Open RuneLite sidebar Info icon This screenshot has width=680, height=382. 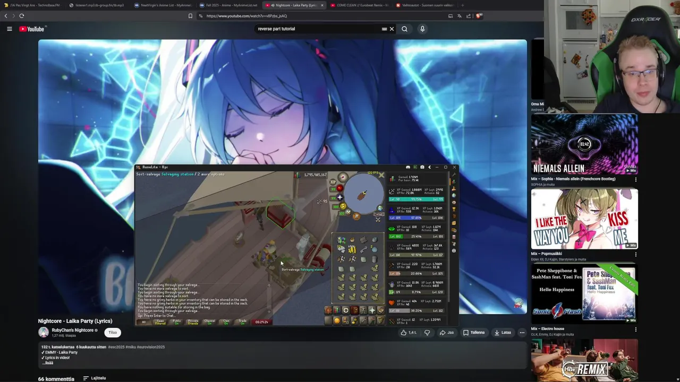click(454, 250)
